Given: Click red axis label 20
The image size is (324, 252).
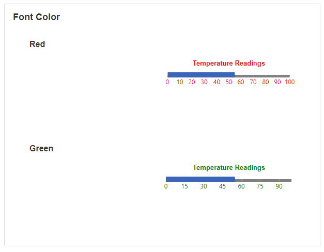Looking at the screenshot, I should [x=192, y=82].
